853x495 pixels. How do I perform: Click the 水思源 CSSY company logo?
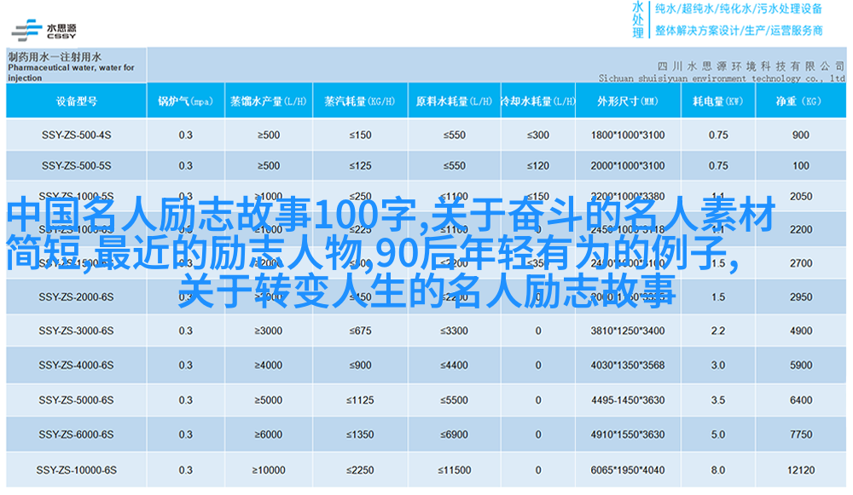(44, 29)
